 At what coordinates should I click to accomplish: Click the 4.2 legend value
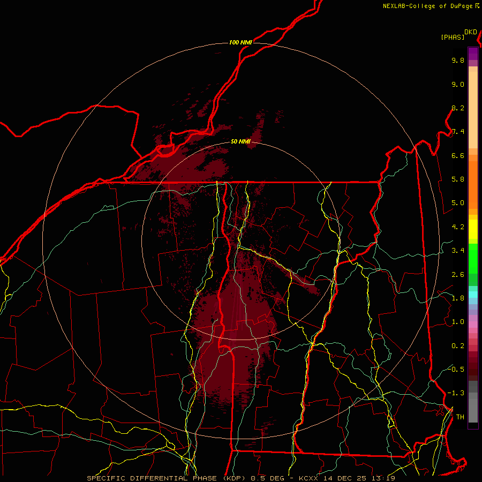pos(458,227)
